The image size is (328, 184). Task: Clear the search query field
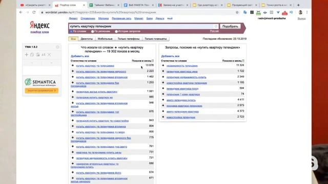click(216, 26)
